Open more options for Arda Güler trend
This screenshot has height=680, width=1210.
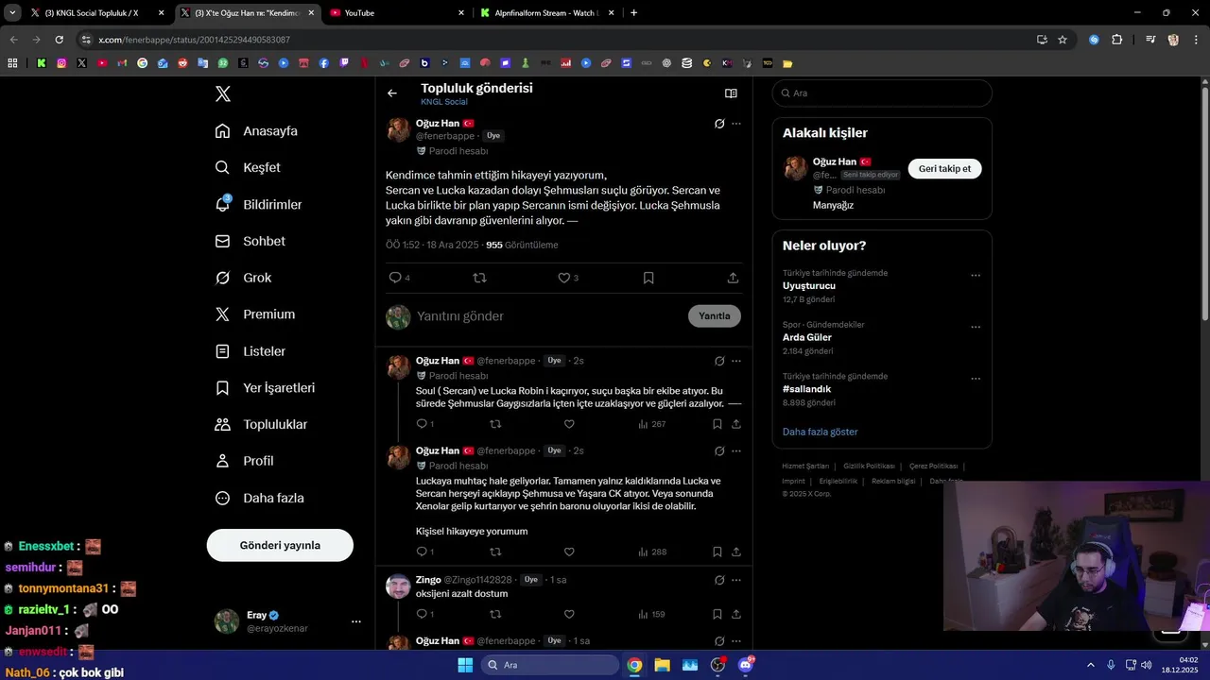point(976,328)
